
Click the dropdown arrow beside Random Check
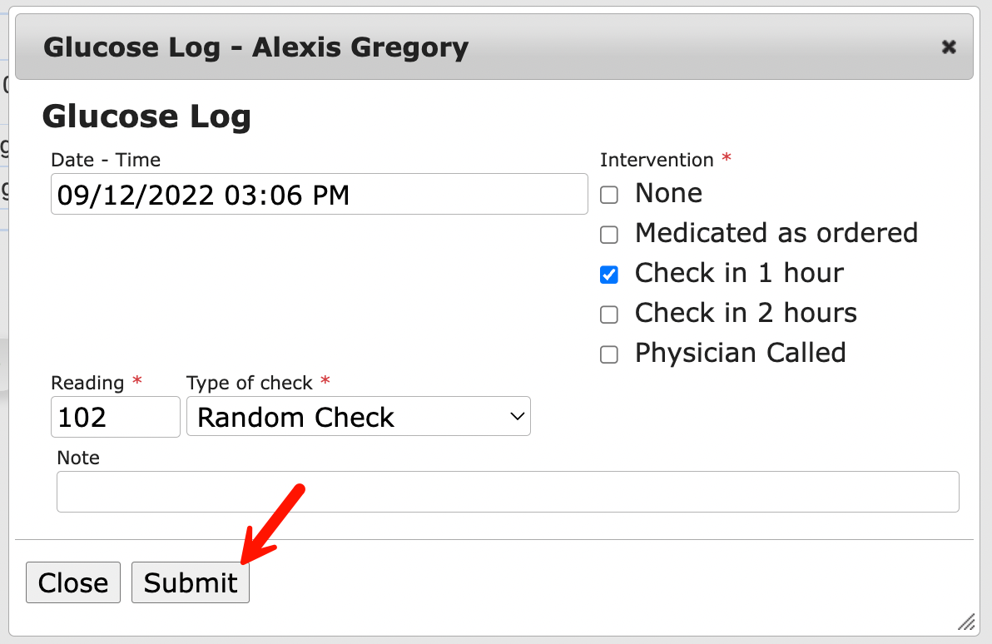(x=517, y=417)
